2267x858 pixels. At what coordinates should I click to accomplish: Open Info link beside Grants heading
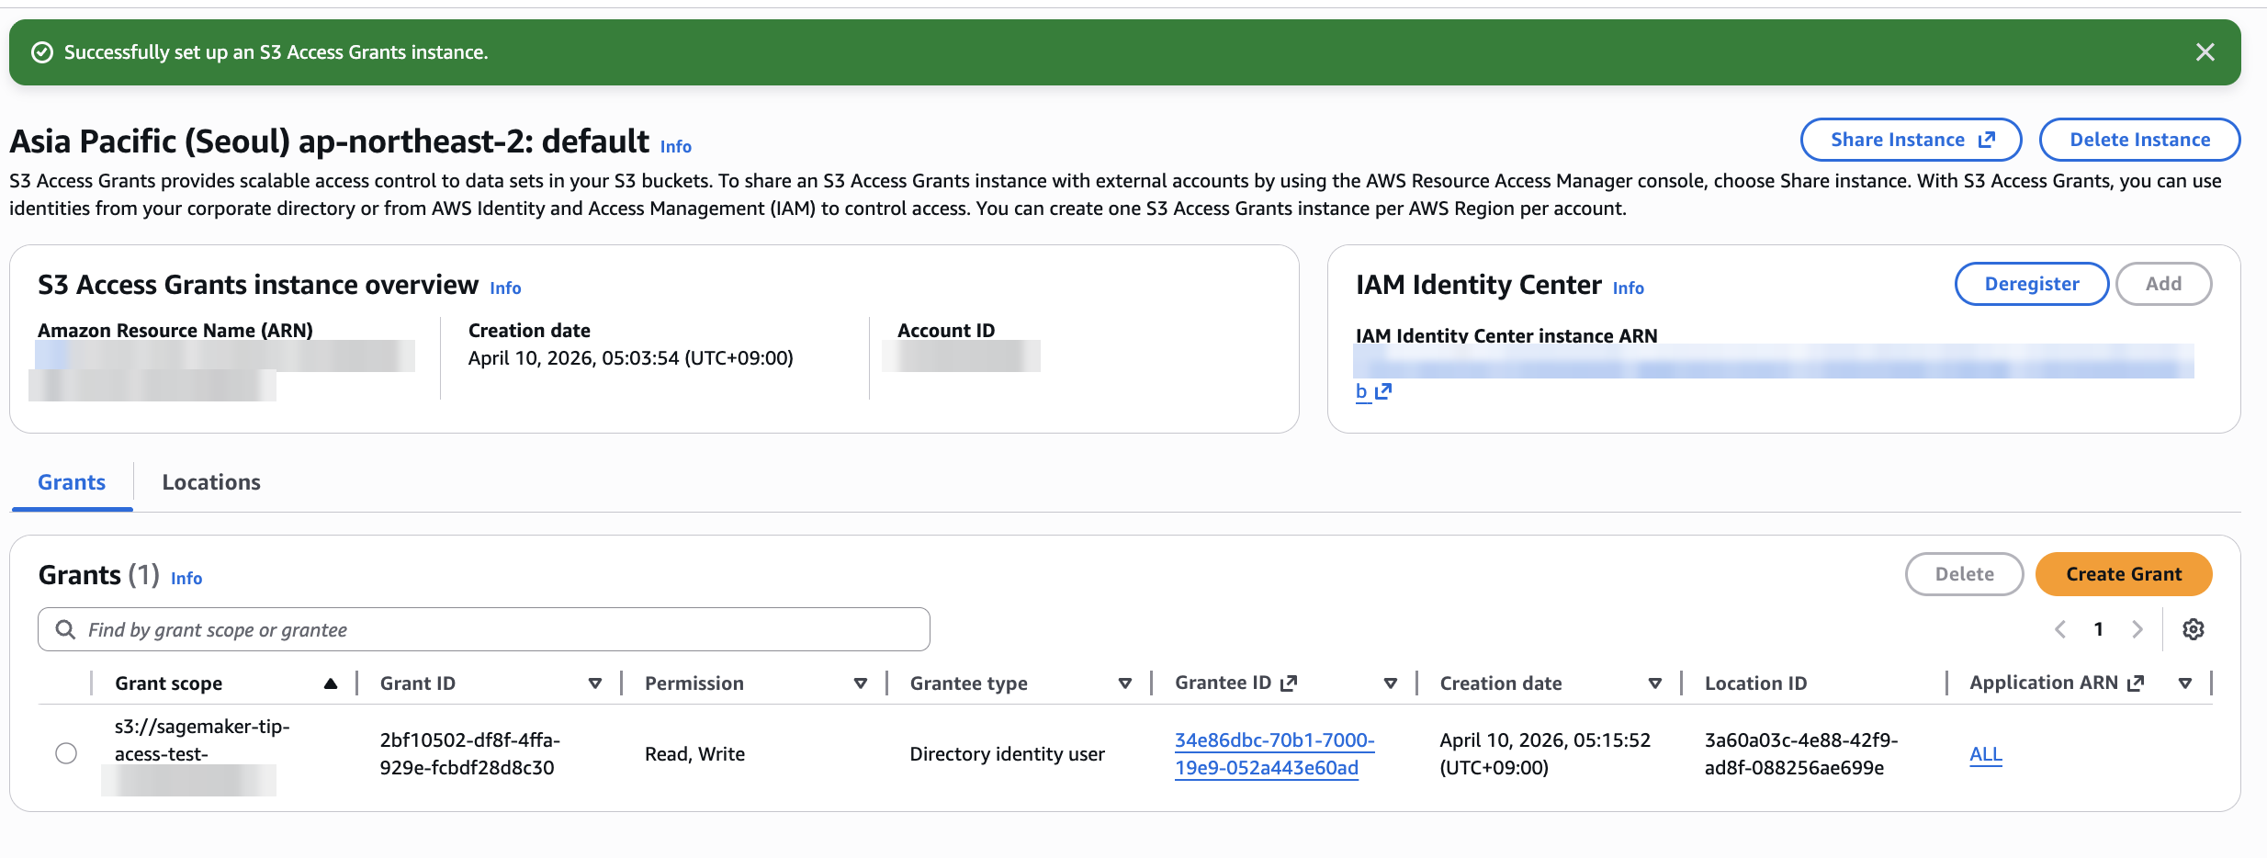pyautogui.click(x=186, y=578)
